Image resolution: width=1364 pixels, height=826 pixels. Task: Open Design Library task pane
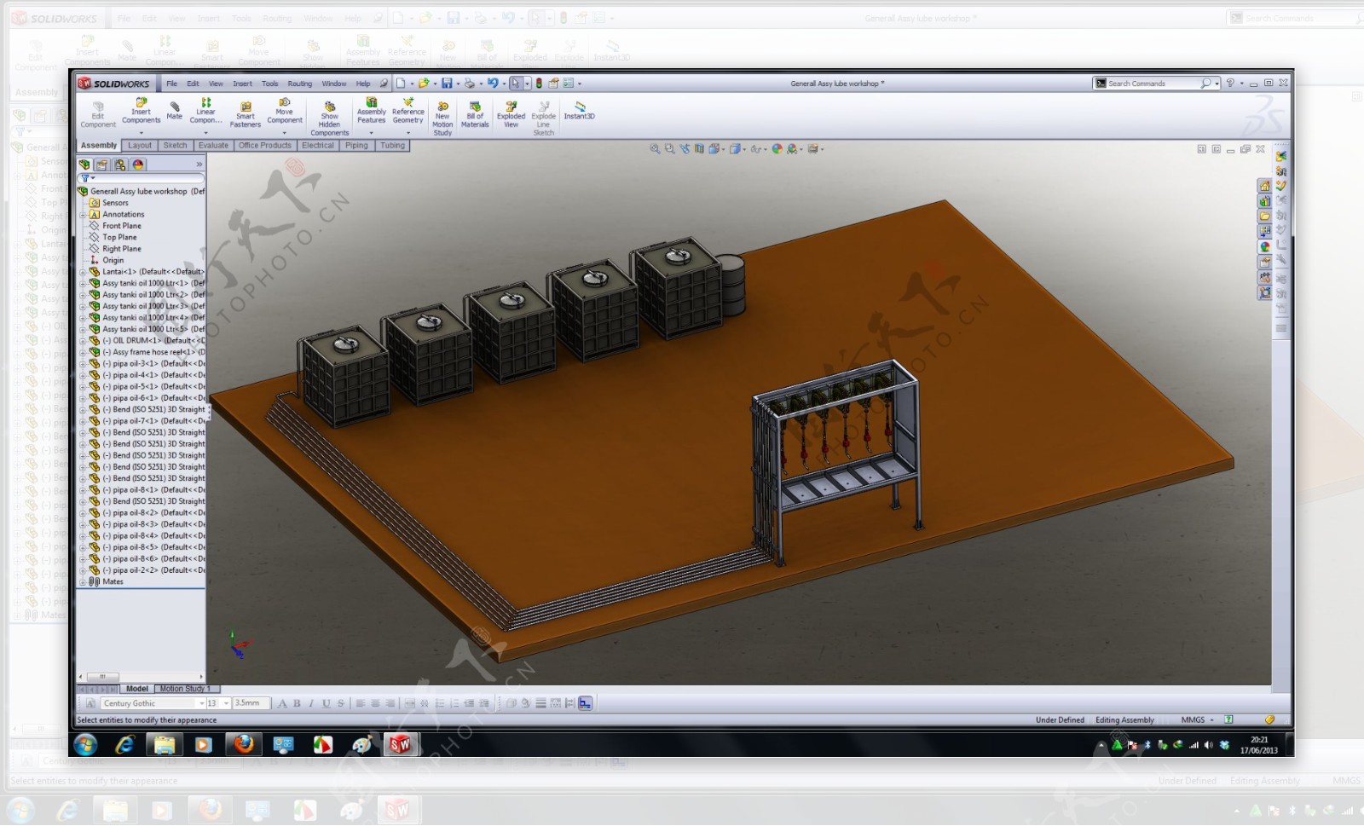[x=1264, y=201]
